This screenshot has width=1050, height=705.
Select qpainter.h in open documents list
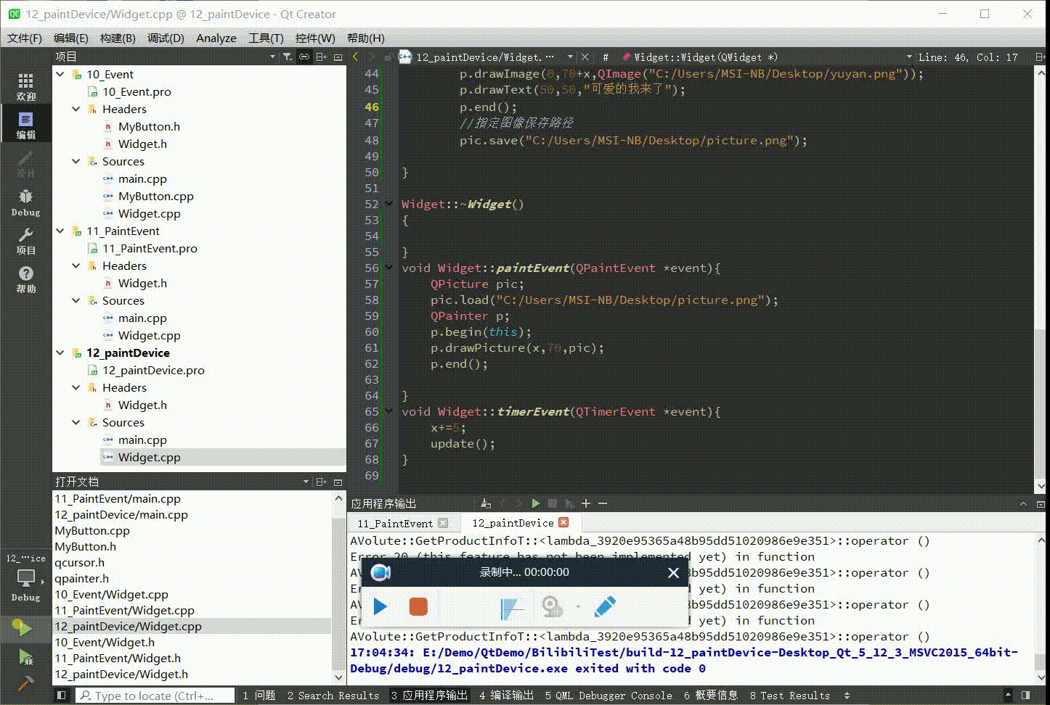(x=81, y=578)
